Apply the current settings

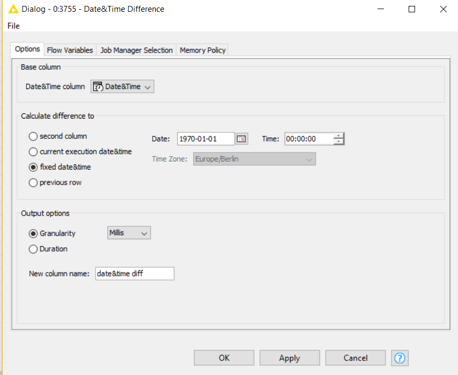coord(289,358)
